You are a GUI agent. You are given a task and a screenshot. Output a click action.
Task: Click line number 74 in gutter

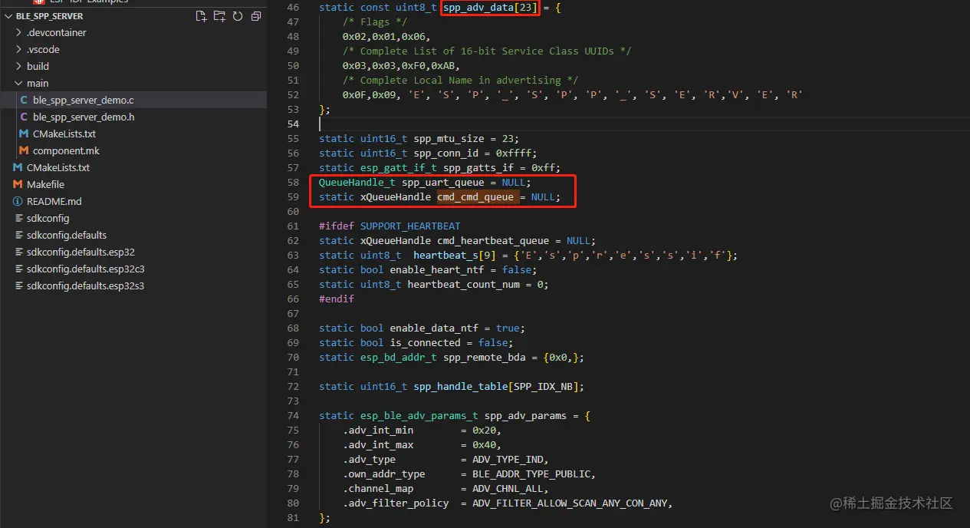coord(291,415)
